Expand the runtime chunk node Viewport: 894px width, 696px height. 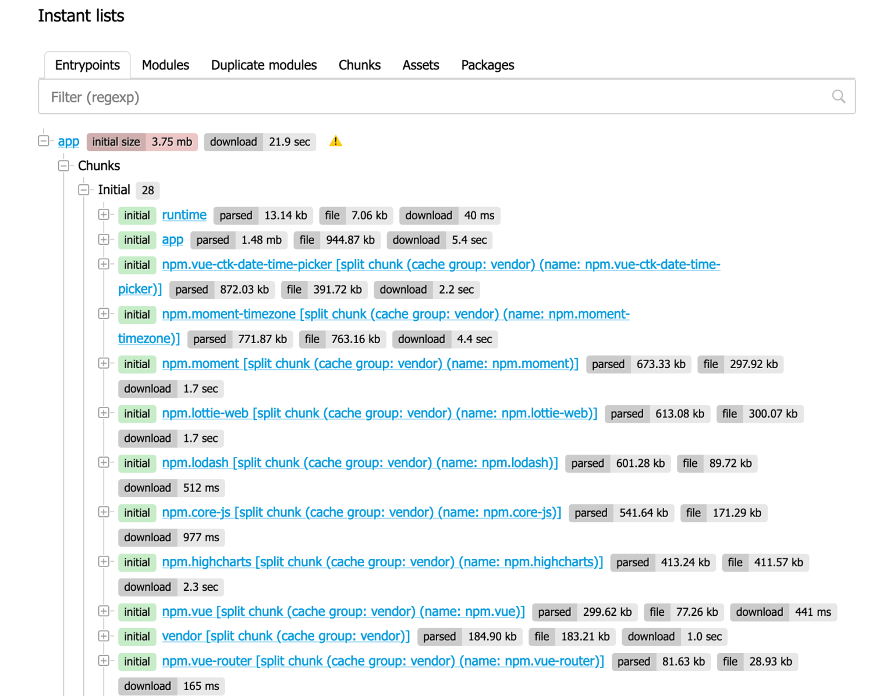pos(104,215)
